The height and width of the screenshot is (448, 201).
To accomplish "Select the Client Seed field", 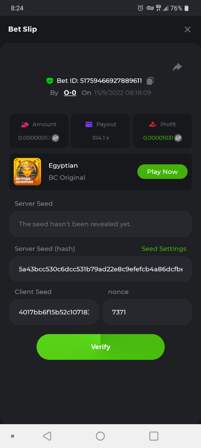I will coord(54,312).
